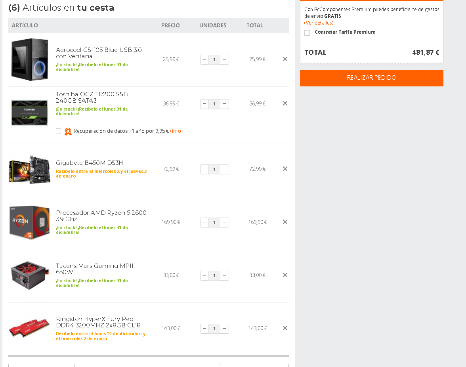466x367 pixels.
Task: Increase Kingston HyperX RAM quantity
Action: 224,329
